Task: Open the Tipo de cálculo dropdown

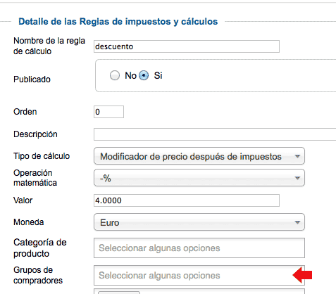Action: (x=199, y=156)
